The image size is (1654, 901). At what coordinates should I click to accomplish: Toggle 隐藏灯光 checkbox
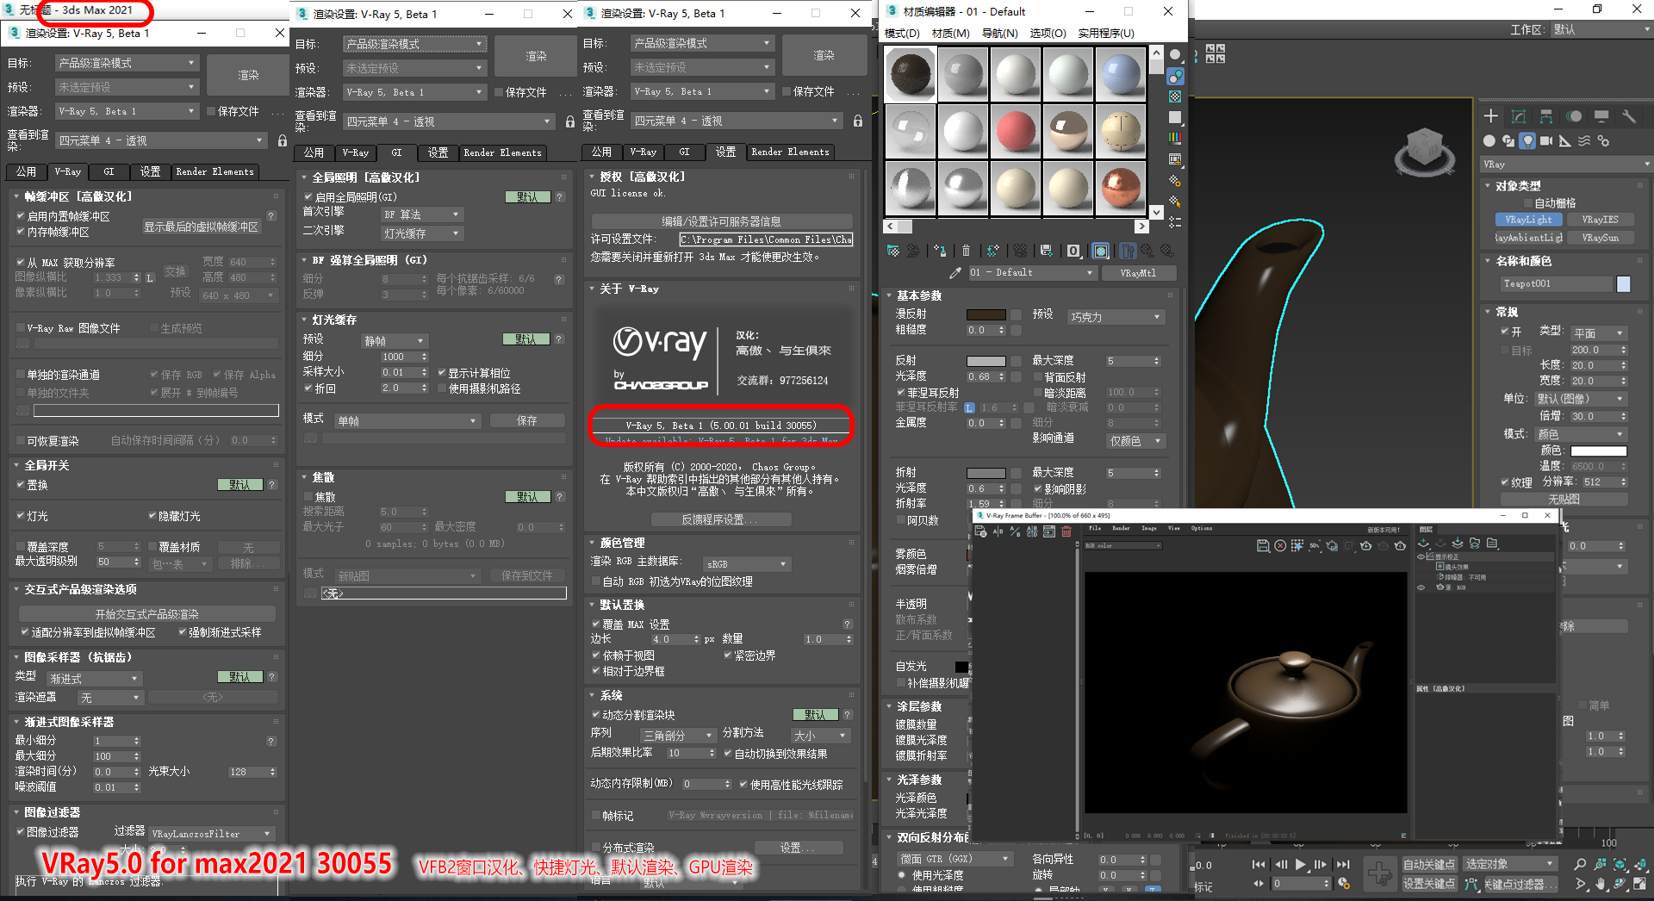tap(152, 516)
